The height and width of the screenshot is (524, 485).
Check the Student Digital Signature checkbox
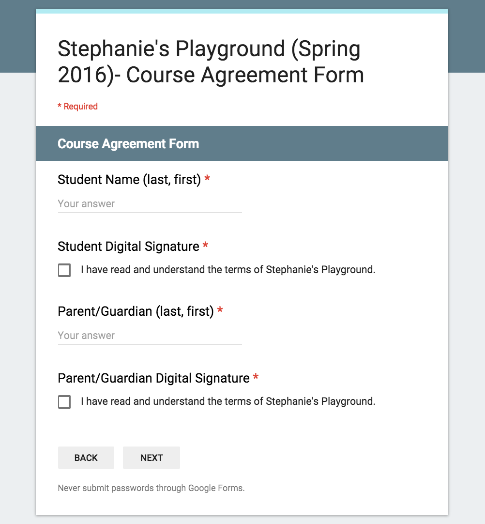64,270
